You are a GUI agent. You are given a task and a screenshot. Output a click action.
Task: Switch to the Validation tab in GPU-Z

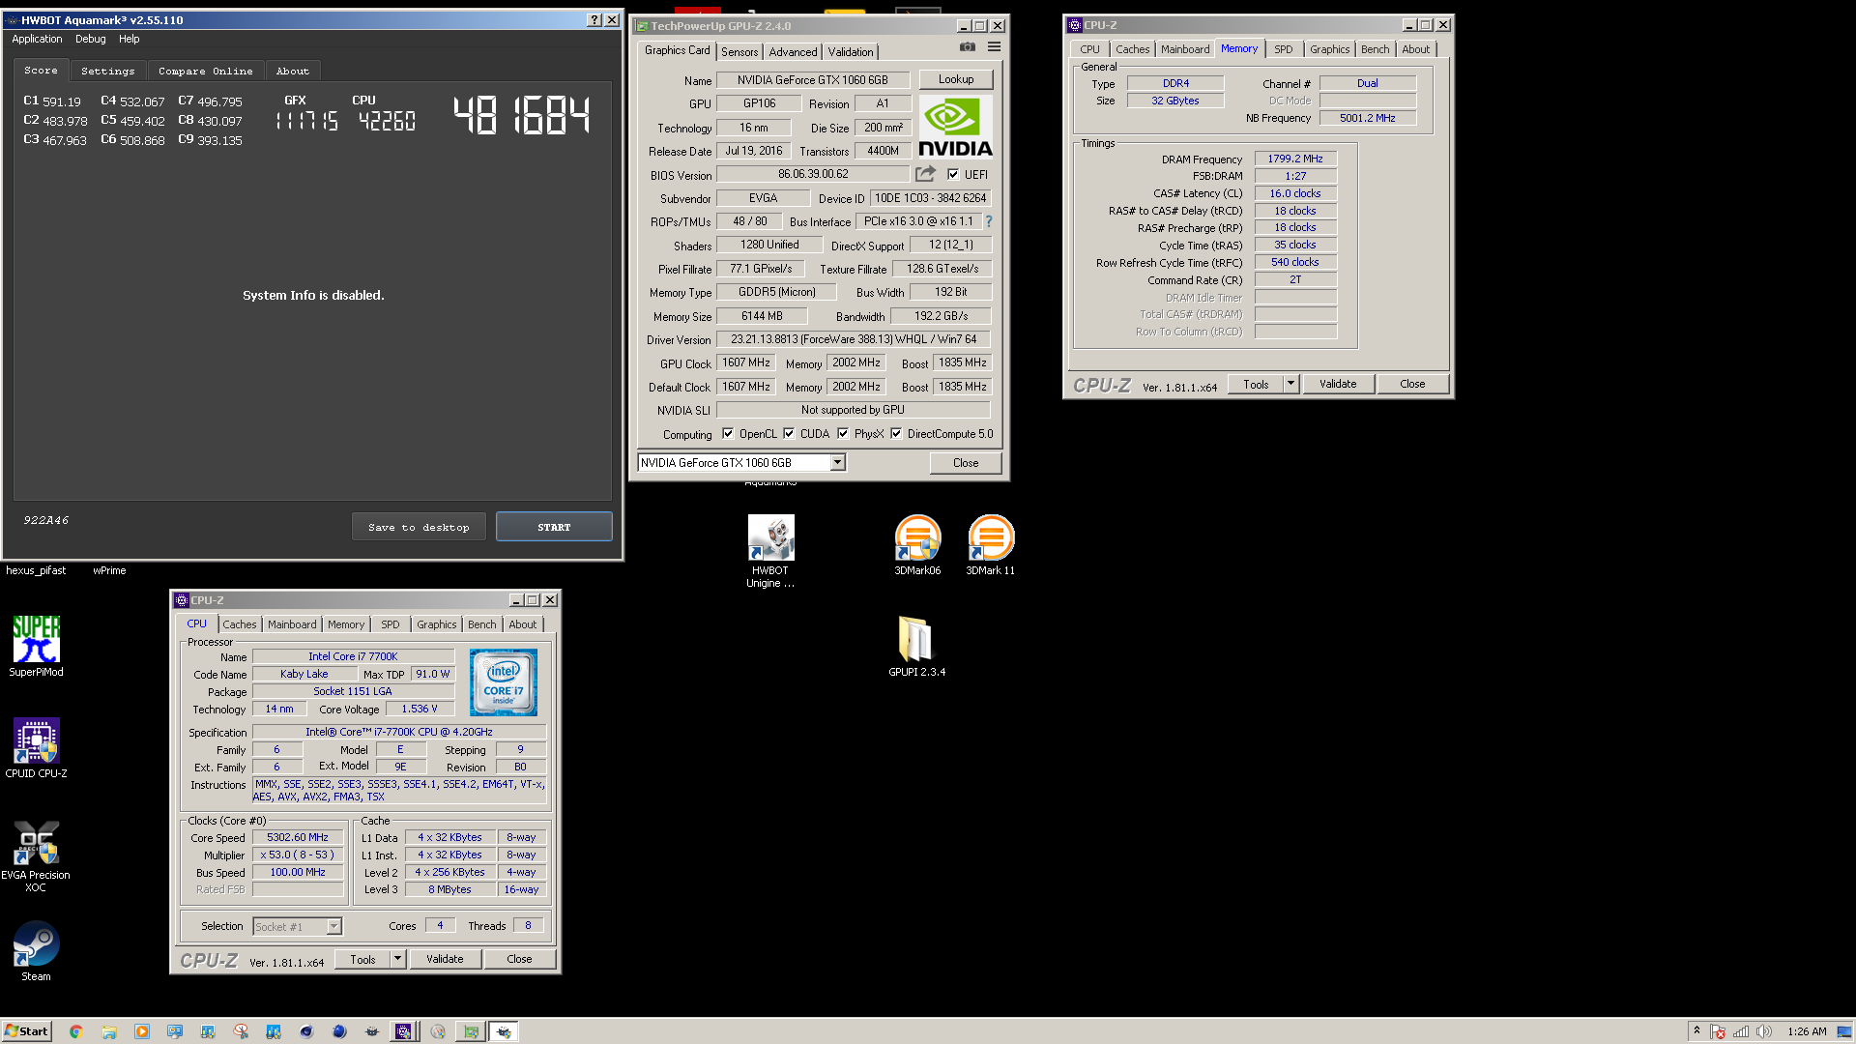coord(851,52)
